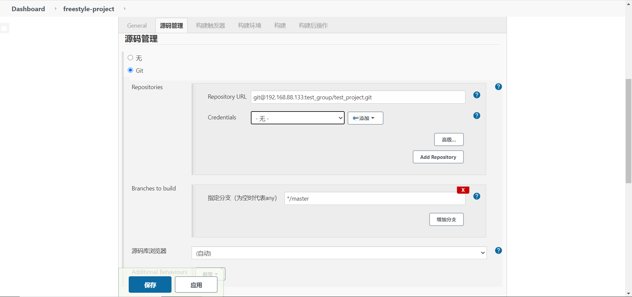This screenshot has width=632, height=297.
Task: Switch to the 源码管理 tab
Action: [171, 26]
